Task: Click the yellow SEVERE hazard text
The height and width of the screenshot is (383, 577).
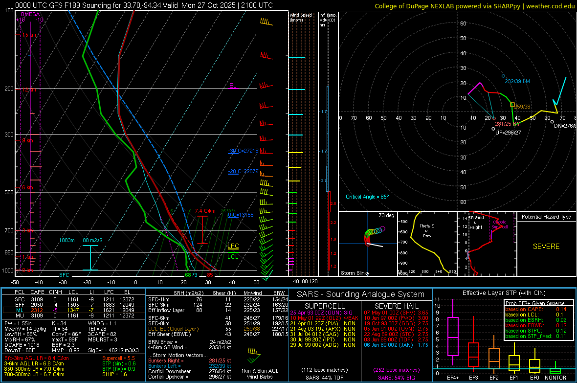Action: pyautogui.click(x=546, y=247)
